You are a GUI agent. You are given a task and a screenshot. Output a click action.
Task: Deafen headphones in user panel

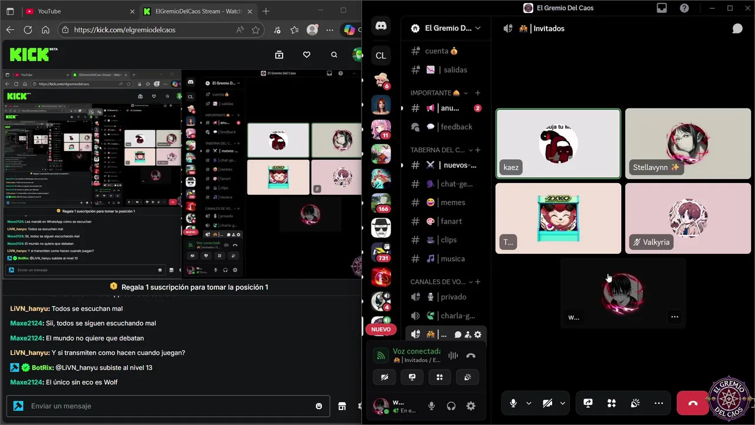coord(451,406)
